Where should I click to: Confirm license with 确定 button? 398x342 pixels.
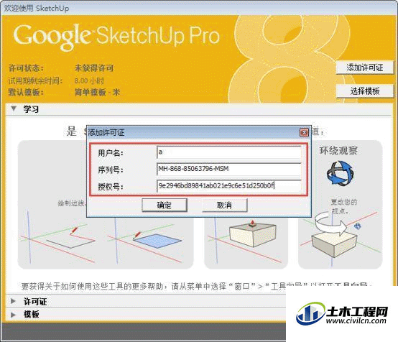pos(165,205)
